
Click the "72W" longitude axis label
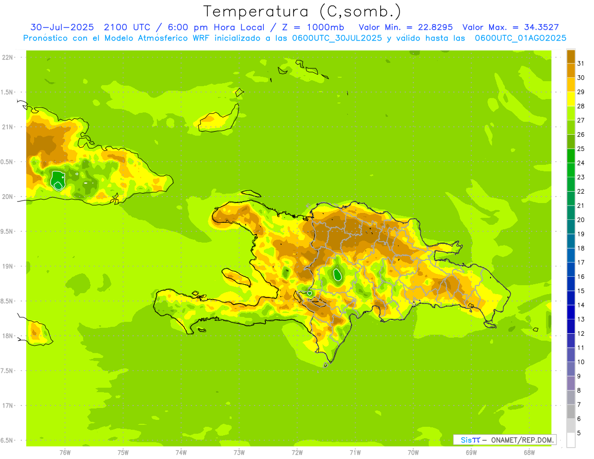point(297,453)
